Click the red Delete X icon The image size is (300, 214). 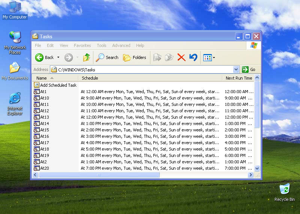(181, 57)
